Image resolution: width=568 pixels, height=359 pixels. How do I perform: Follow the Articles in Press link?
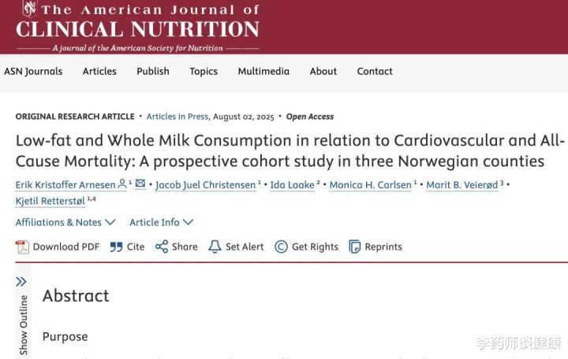point(177,117)
